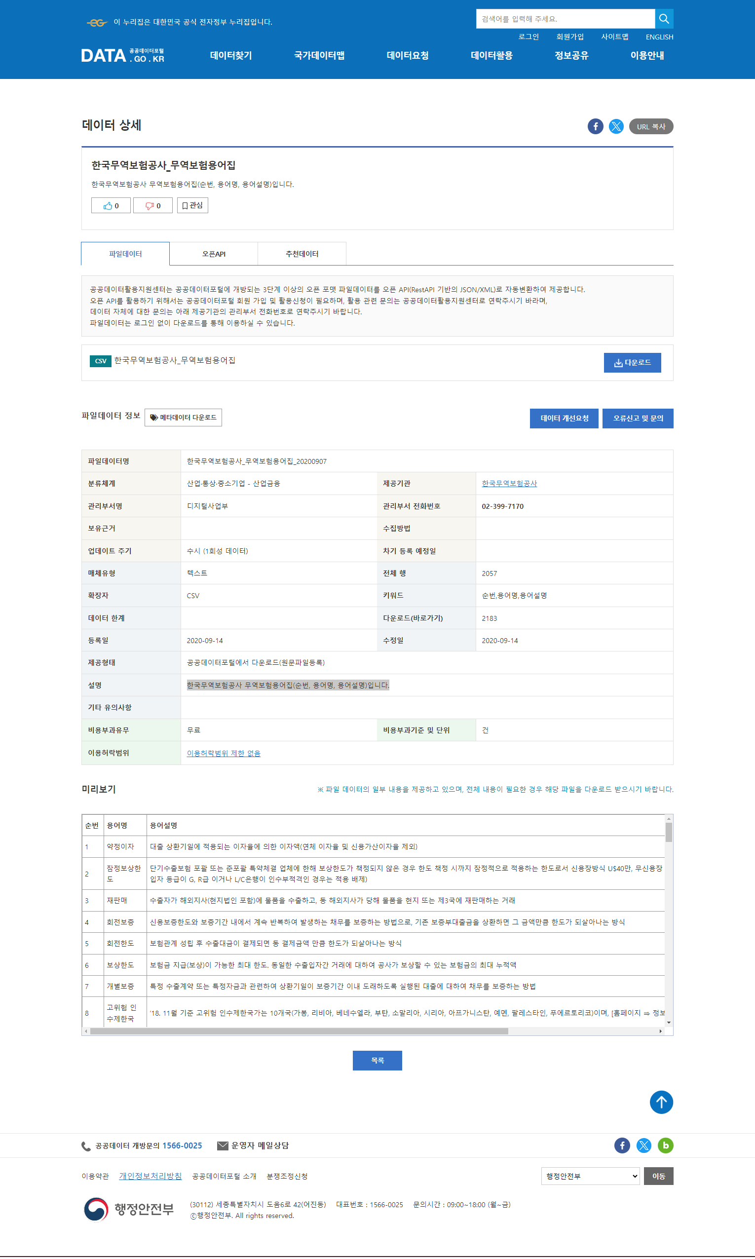
Task: Toggle the thumbs-up like button
Action: tap(111, 205)
